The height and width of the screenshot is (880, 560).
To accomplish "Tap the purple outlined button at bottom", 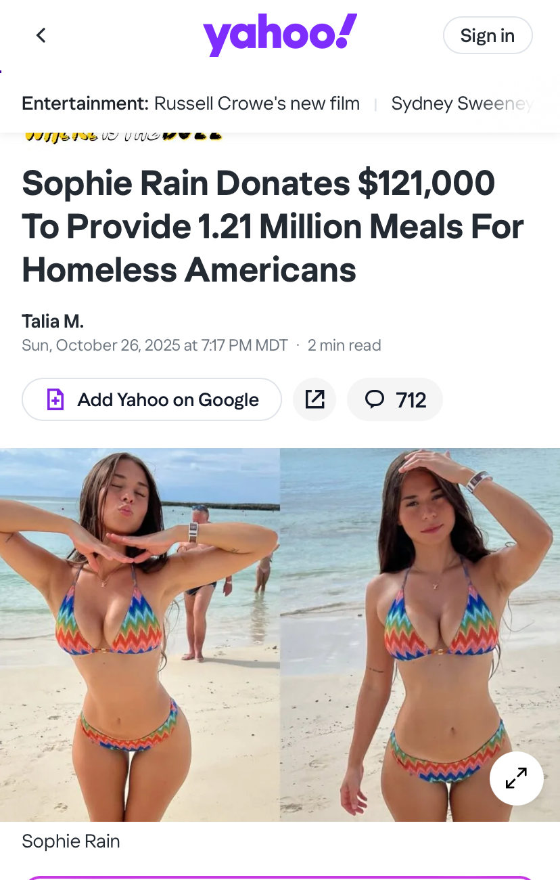I will [280, 877].
